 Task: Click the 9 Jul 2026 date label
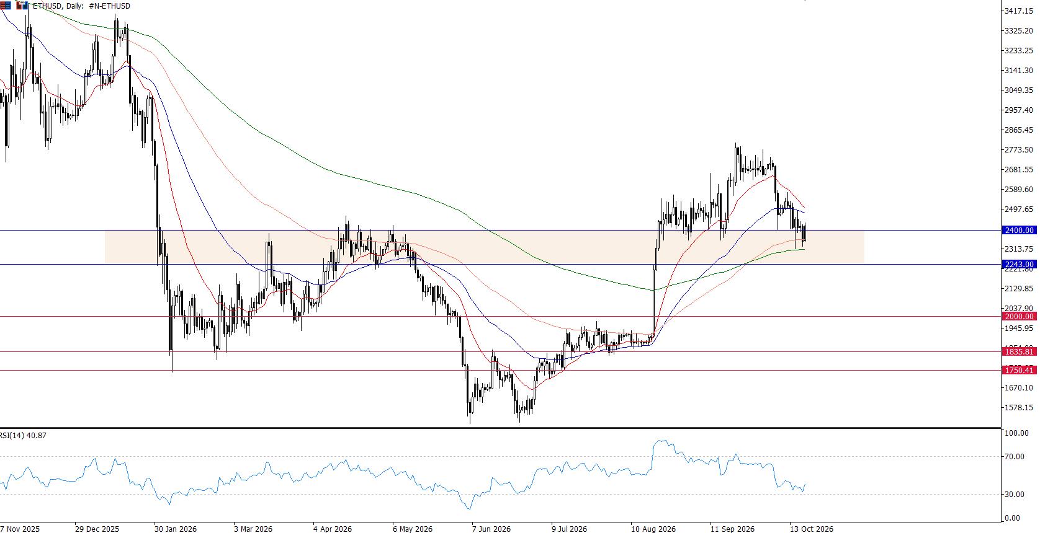click(x=570, y=529)
